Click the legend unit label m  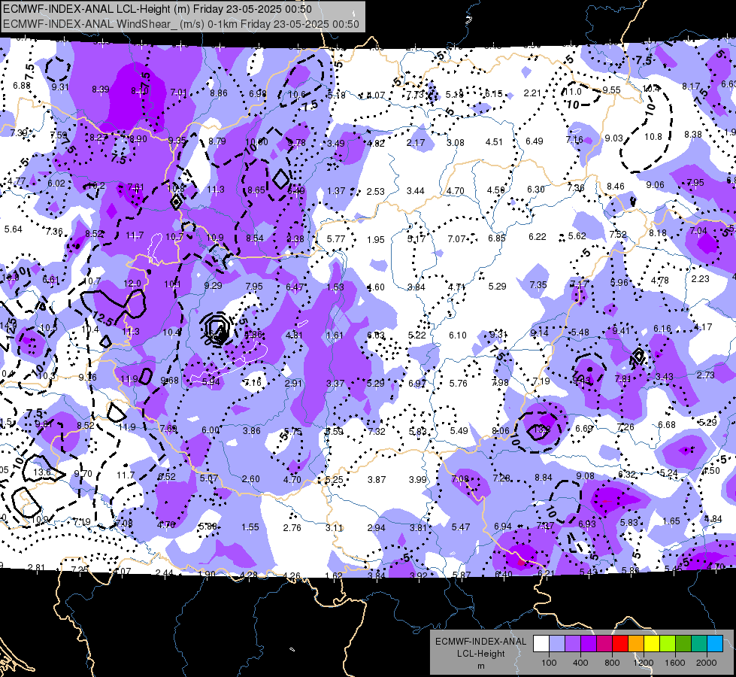[x=481, y=666]
